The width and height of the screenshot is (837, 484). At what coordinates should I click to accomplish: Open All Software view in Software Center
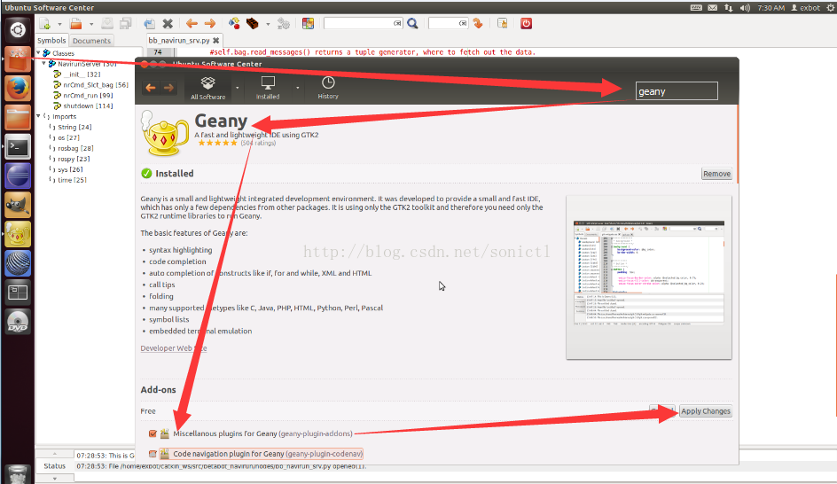click(208, 88)
